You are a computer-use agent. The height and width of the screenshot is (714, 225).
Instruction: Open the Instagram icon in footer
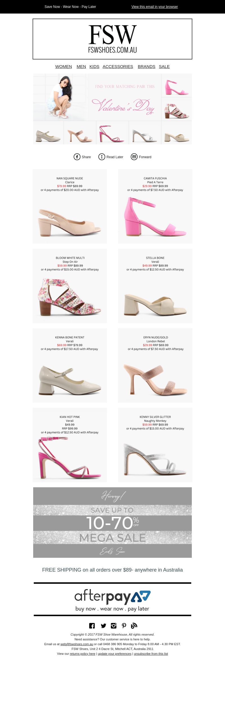(114, 626)
